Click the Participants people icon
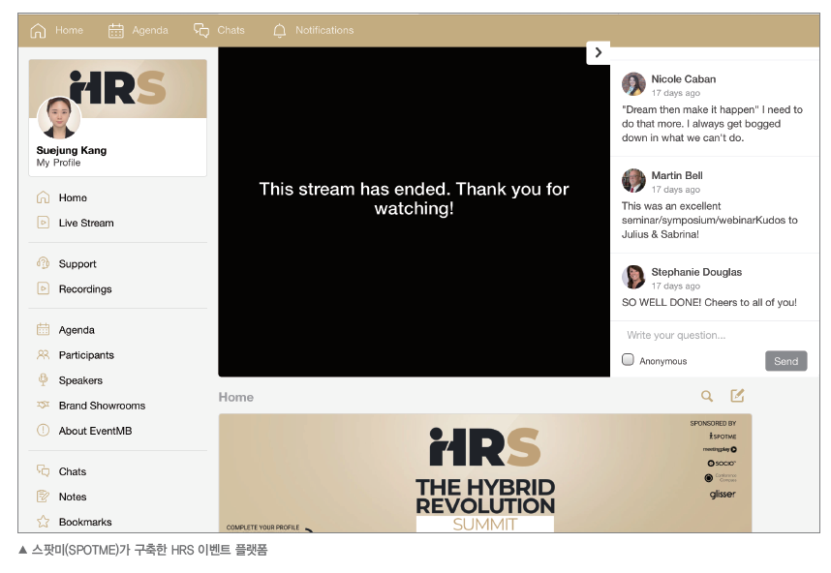Viewport: 831px width, 573px height. coord(43,355)
